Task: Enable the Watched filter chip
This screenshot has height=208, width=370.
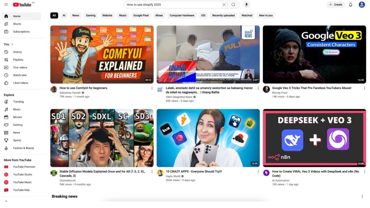Action: (x=247, y=15)
